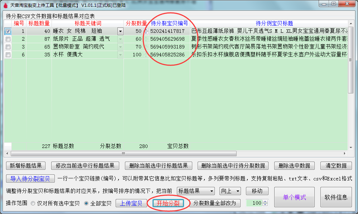Check the checkbox for row 2

[8, 39]
